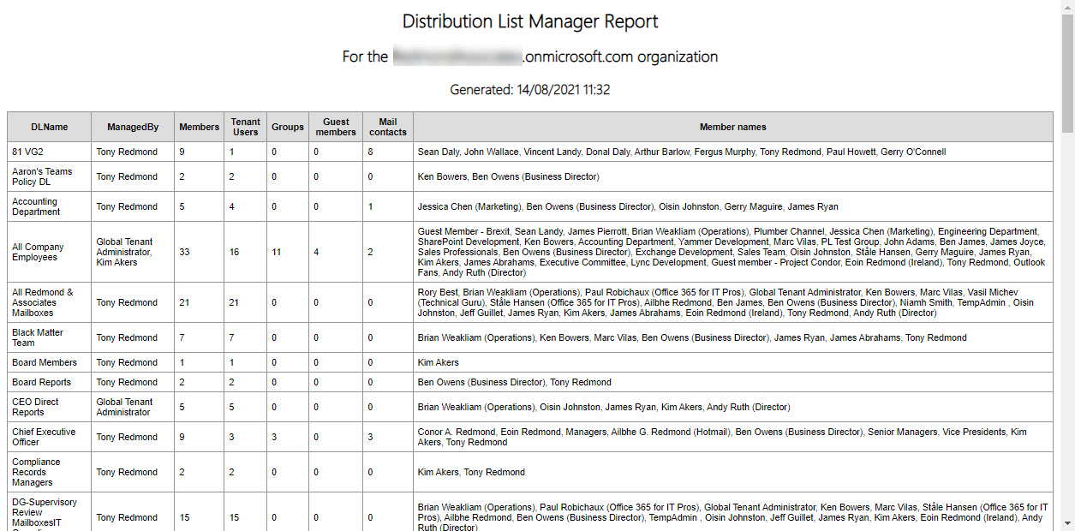
Task: Select the Tenant Users column header
Action: [246, 127]
